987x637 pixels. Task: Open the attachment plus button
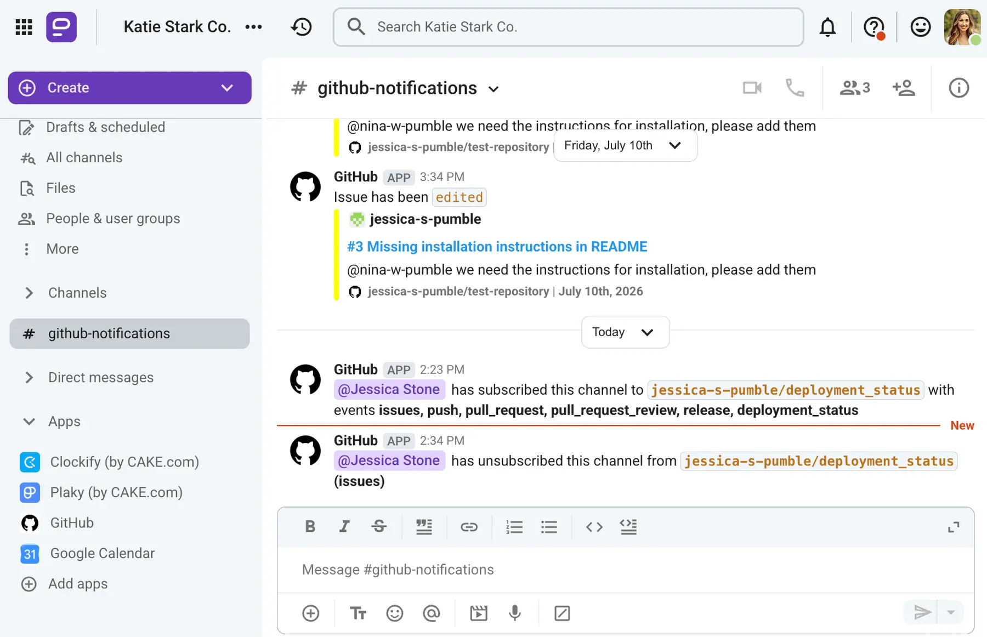311,613
